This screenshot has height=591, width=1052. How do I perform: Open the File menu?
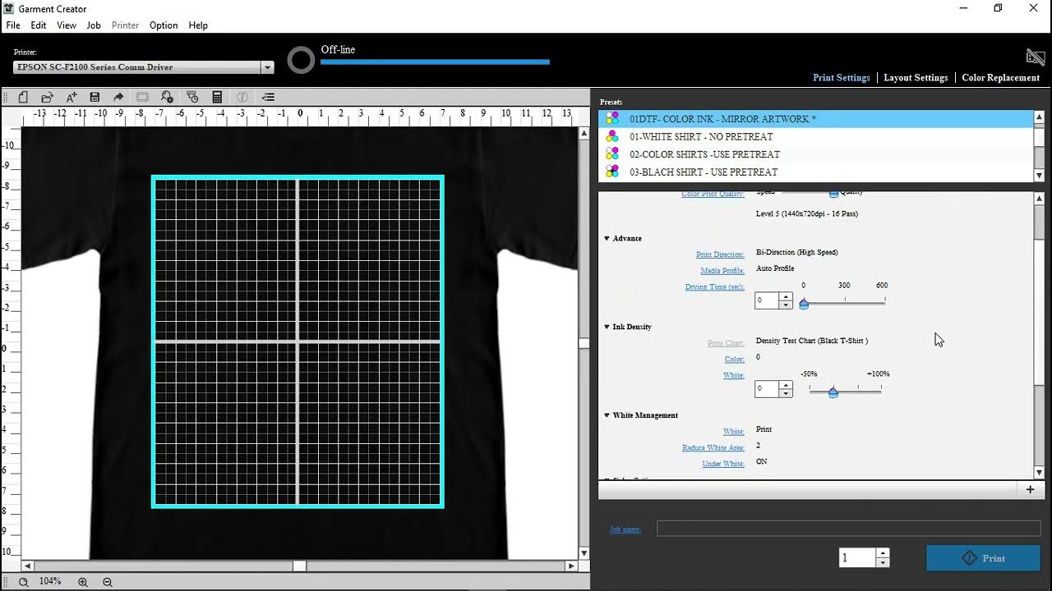13,25
